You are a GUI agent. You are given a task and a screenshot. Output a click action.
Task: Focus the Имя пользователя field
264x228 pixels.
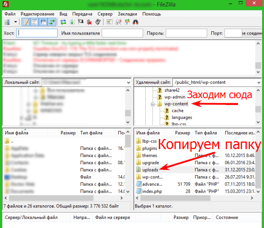[x=122, y=33]
